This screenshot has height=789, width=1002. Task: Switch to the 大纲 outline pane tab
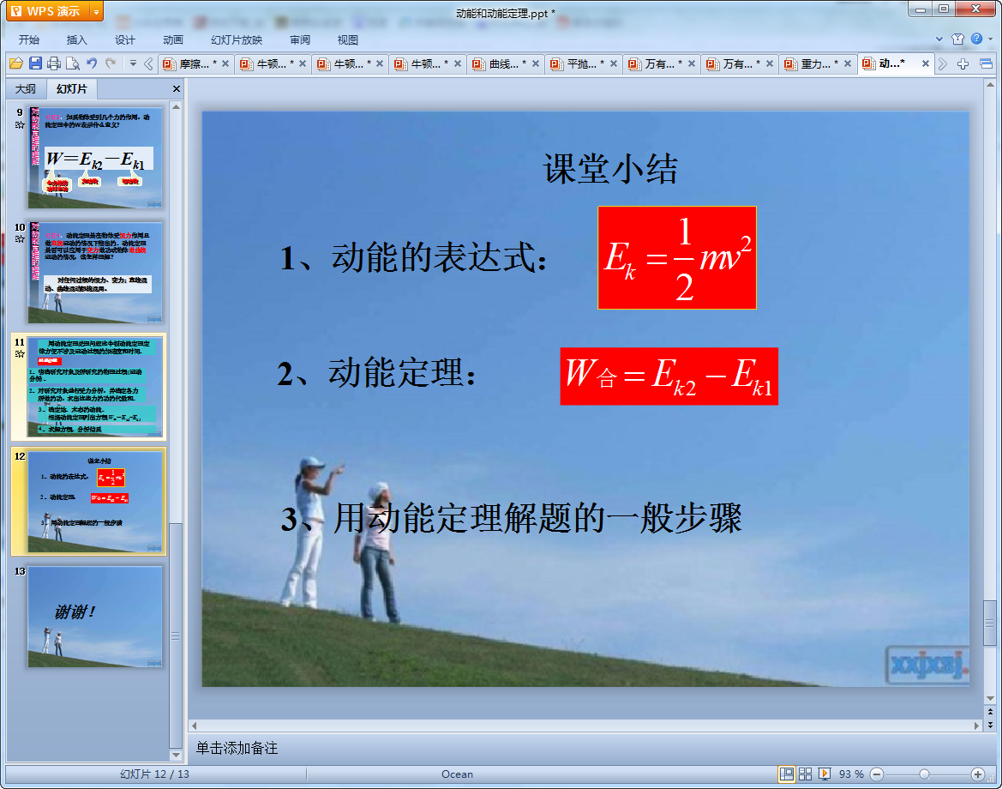(26, 89)
